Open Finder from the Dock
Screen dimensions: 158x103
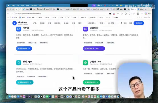pos(10,96)
